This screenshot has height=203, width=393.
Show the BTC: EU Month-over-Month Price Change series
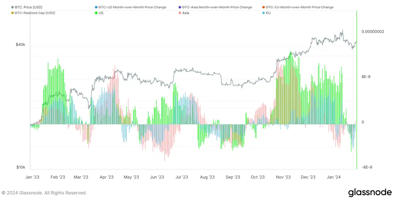[300, 7]
